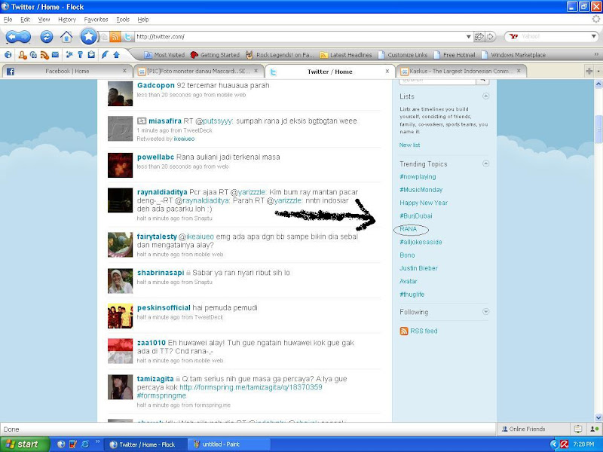Open the search engine dropdown arrow
603x452 pixels.
[594, 36]
